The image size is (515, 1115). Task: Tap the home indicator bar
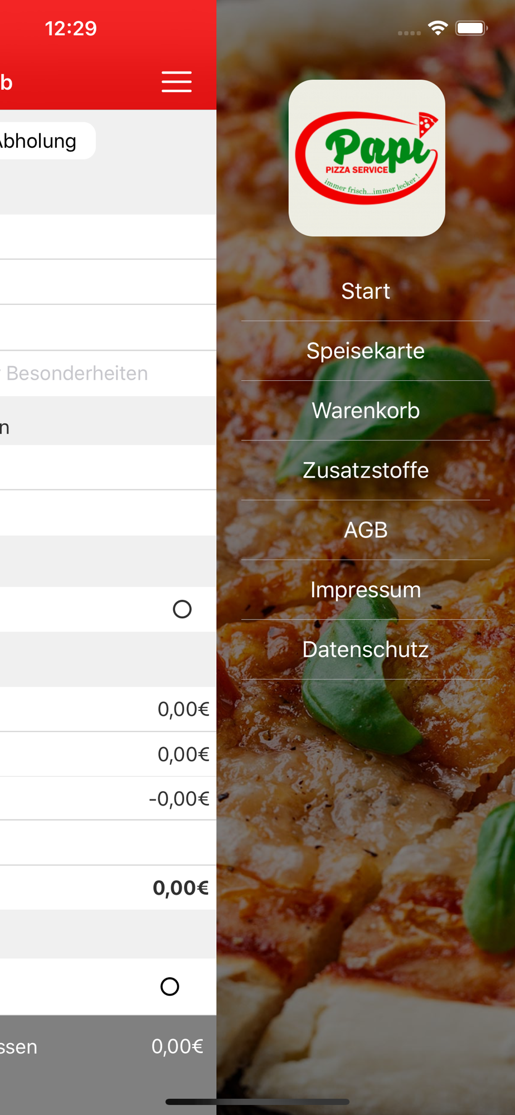tap(257, 1102)
